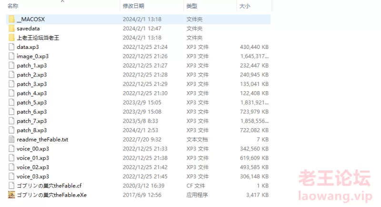Select the 上老王论坛当老王 folder name
Image resolution: width=381 pixels, height=207 pixels.
[38, 38]
